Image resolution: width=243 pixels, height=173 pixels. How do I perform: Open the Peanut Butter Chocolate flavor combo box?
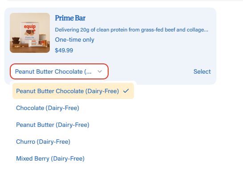click(59, 71)
